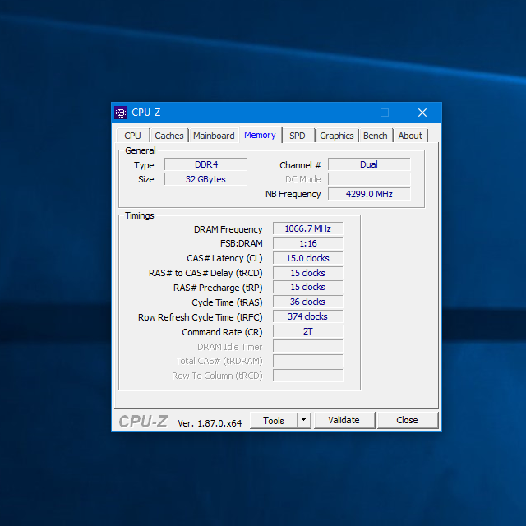
Task: Click the "RAS# Precharge (tRP)" label
Action: 218,288
